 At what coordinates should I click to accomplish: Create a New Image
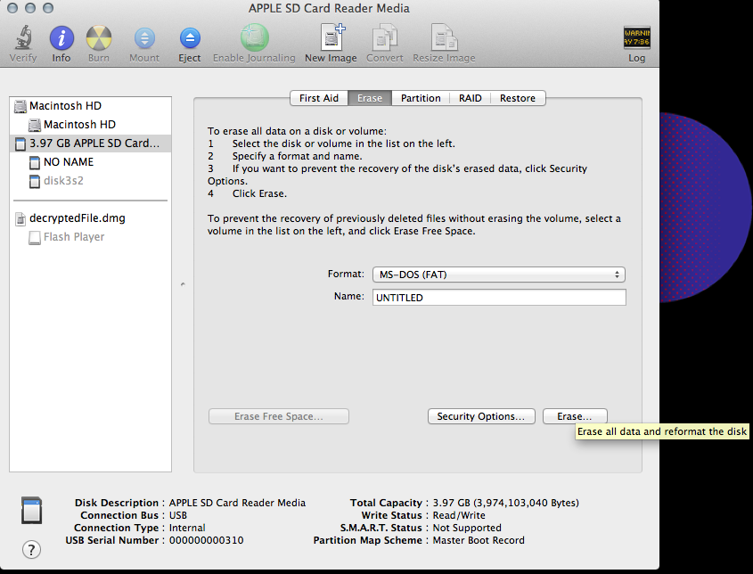[x=332, y=37]
